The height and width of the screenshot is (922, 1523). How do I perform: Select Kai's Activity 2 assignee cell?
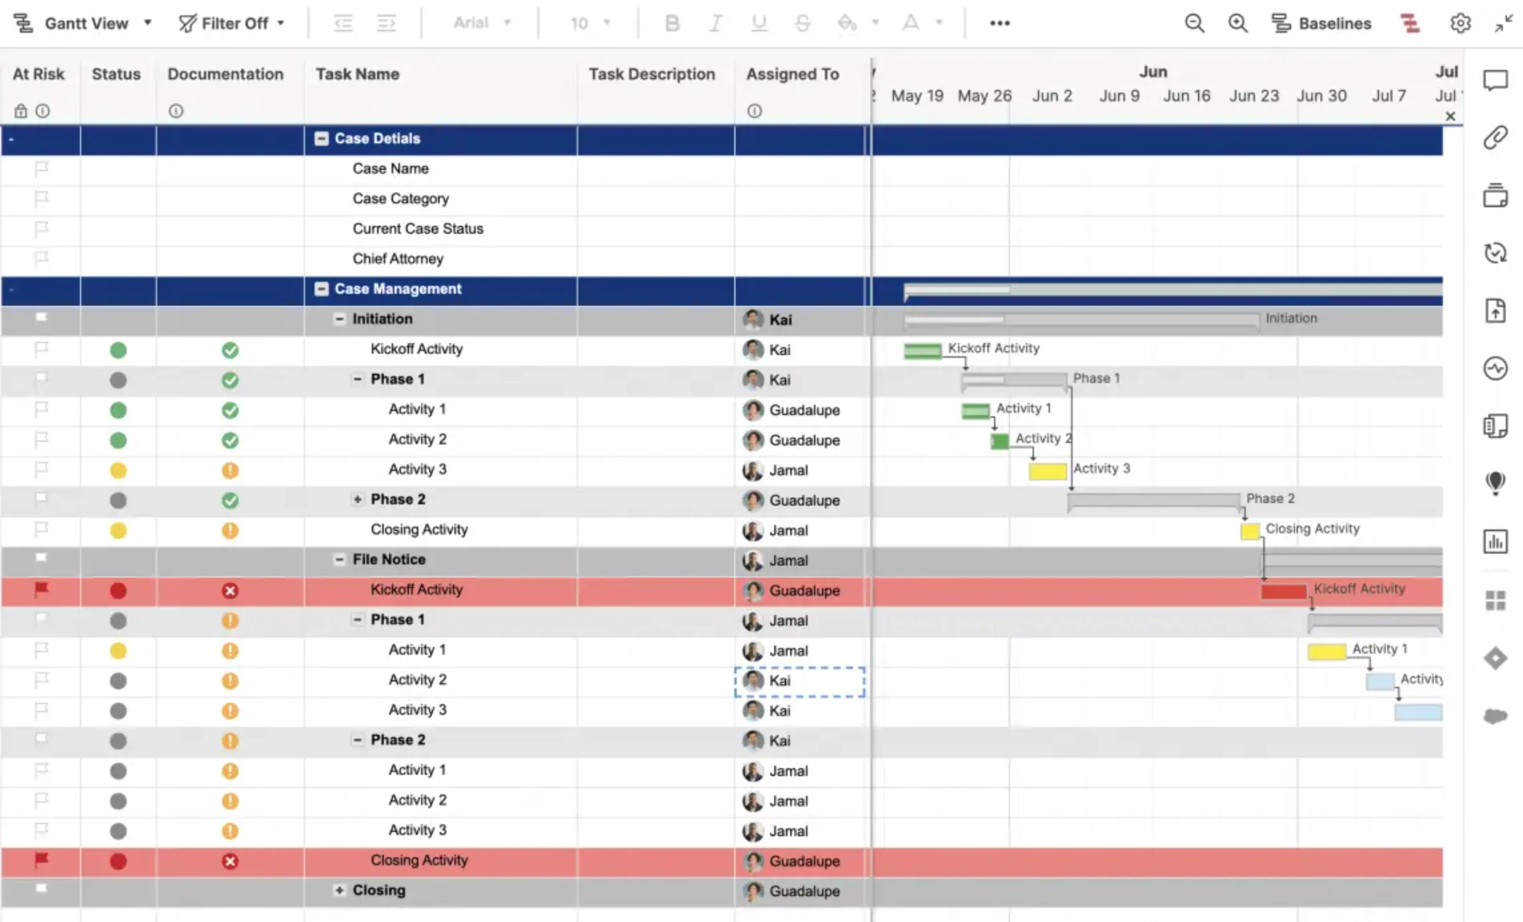(799, 680)
